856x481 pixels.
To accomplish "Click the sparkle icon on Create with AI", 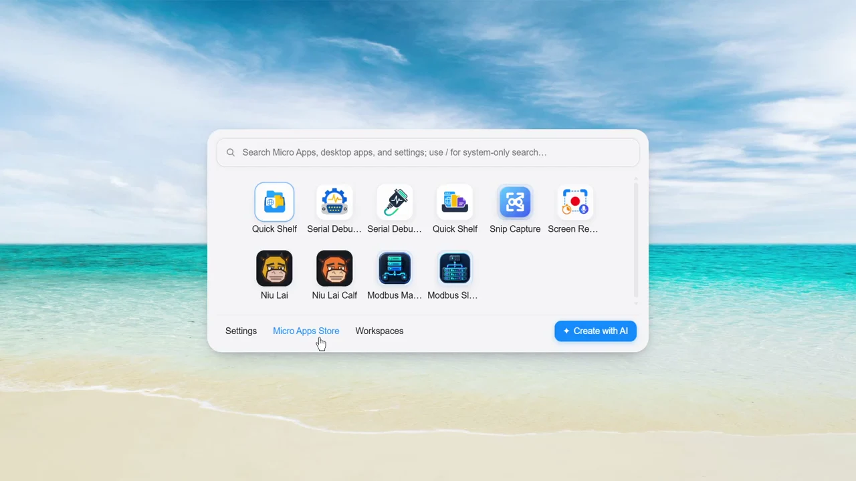I will (566, 331).
